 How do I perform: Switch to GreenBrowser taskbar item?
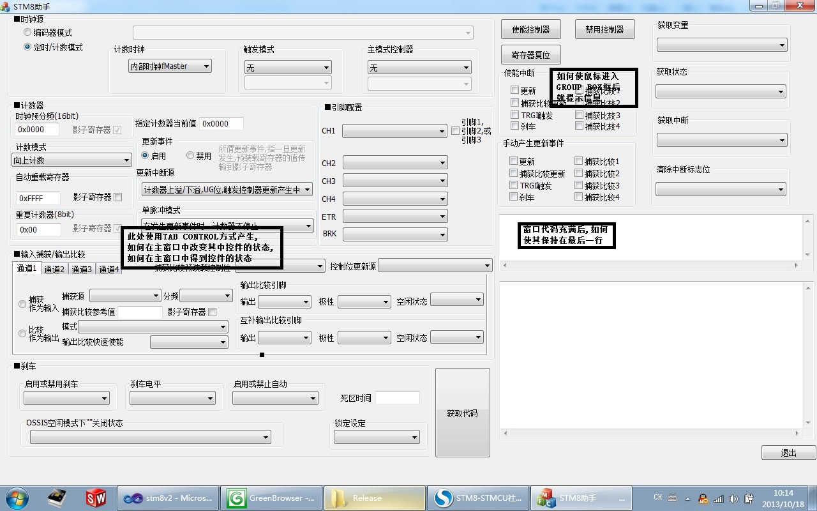tap(271, 498)
